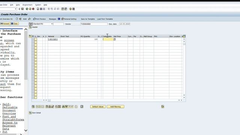Click the table settings icon at the header's right end

click(x=184, y=36)
